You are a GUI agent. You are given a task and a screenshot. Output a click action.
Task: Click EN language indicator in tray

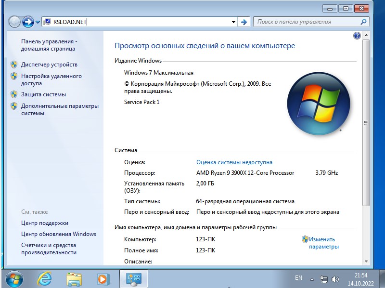coord(298,278)
